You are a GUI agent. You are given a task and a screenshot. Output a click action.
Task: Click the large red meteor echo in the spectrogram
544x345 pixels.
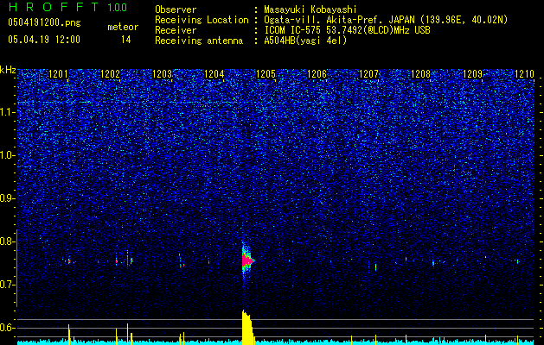[x=246, y=260]
